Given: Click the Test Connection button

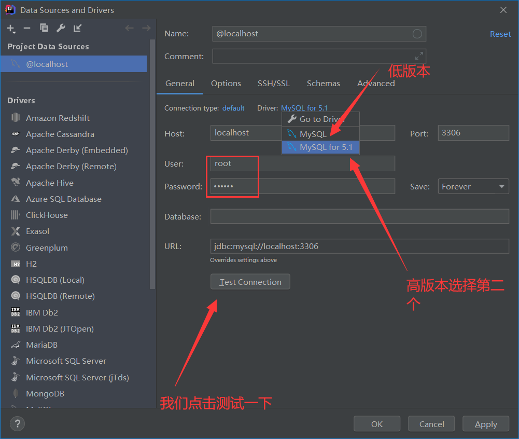Looking at the screenshot, I should [250, 282].
